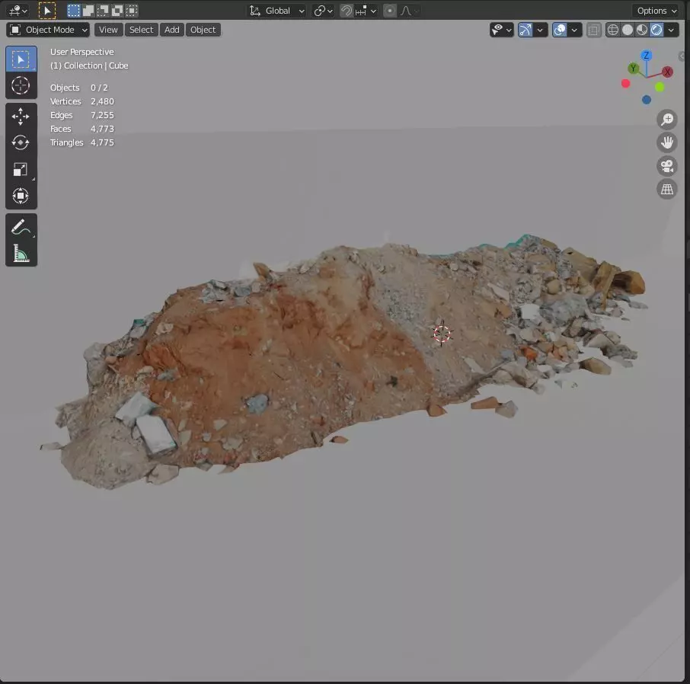Click the Faces 4,773 statistic
The height and width of the screenshot is (684, 690).
81,129
